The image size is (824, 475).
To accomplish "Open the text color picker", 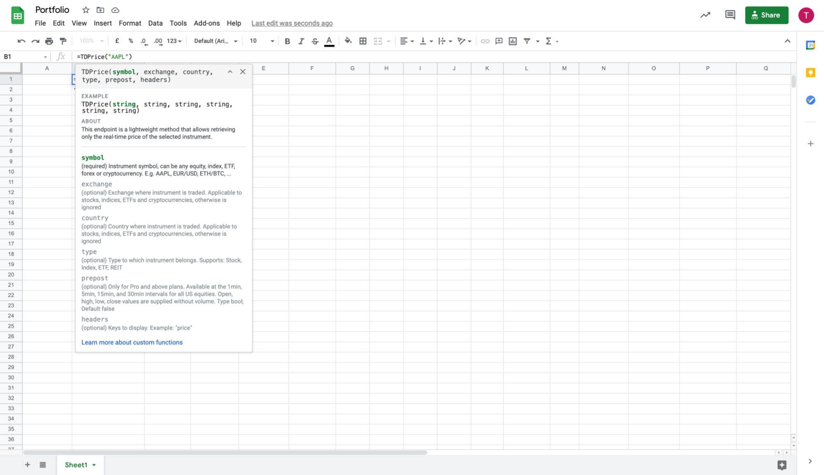I will pyautogui.click(x=329, y=41).
